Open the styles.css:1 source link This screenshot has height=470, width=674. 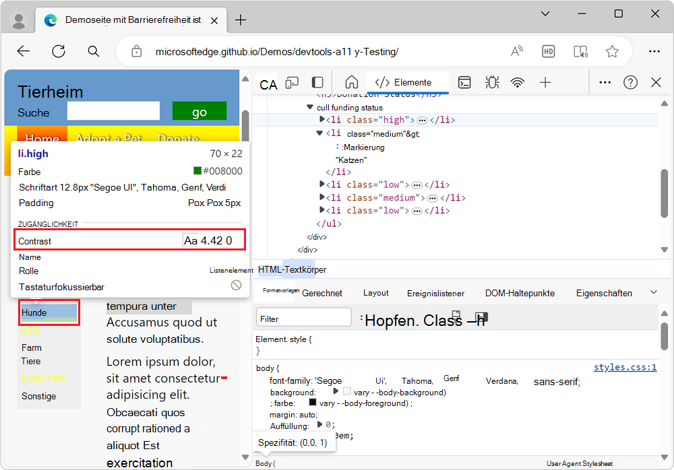coord(625,368)
